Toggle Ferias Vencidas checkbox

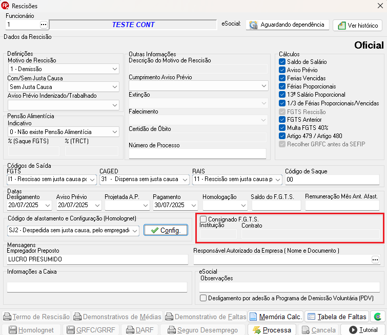coord(282,78)
